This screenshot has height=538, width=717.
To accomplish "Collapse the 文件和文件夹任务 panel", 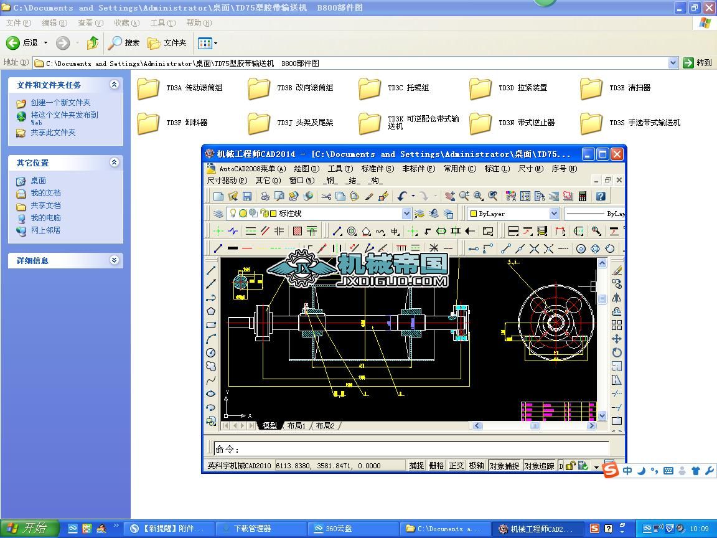I will (114, 85).
